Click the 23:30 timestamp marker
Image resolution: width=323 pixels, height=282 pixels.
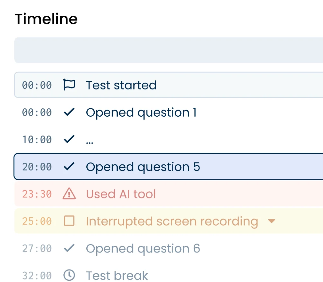pyautogui.click(x=37, y=194)
